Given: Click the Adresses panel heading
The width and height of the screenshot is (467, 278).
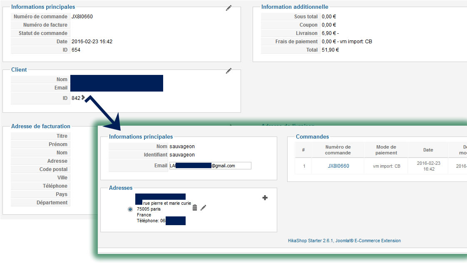Looking at the screenshot, I should click(x=121, y=188).
